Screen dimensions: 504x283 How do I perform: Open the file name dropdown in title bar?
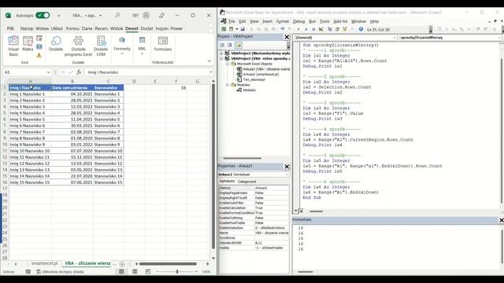tap(100, 16)
